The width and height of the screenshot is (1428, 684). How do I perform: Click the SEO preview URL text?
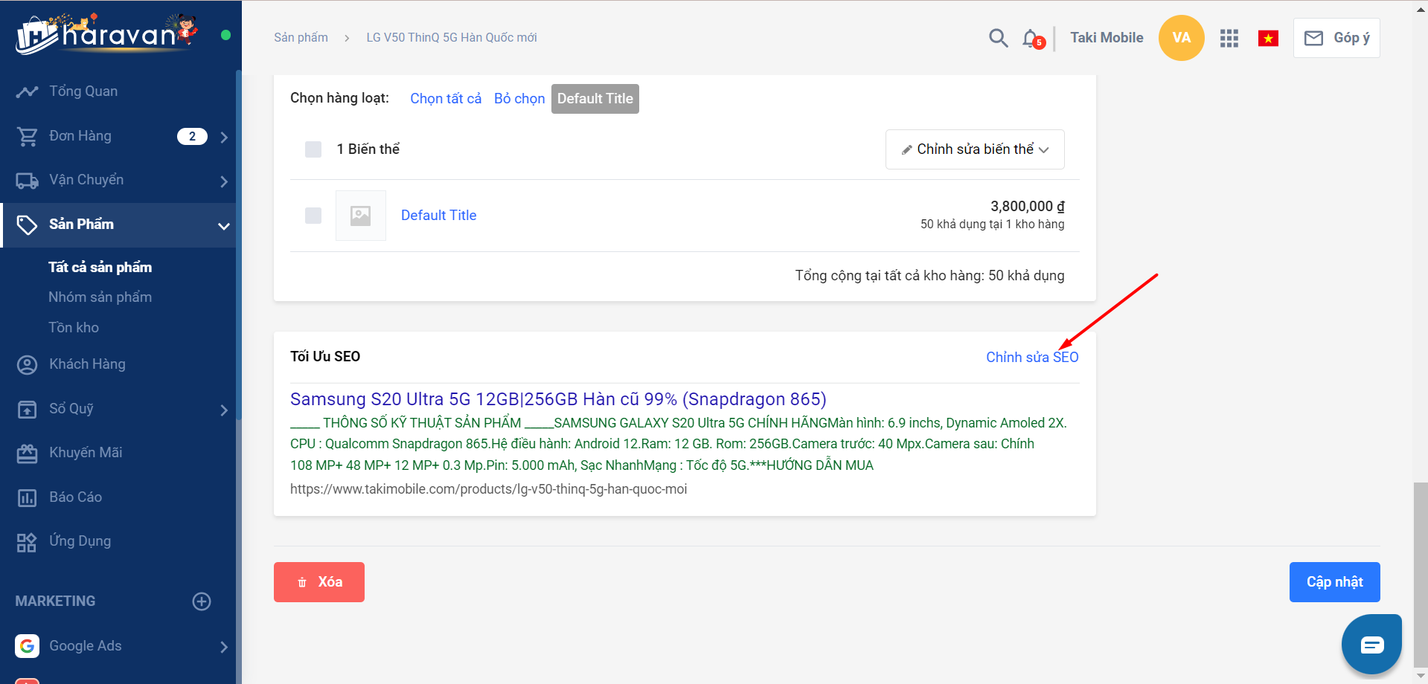coord(488,489)
